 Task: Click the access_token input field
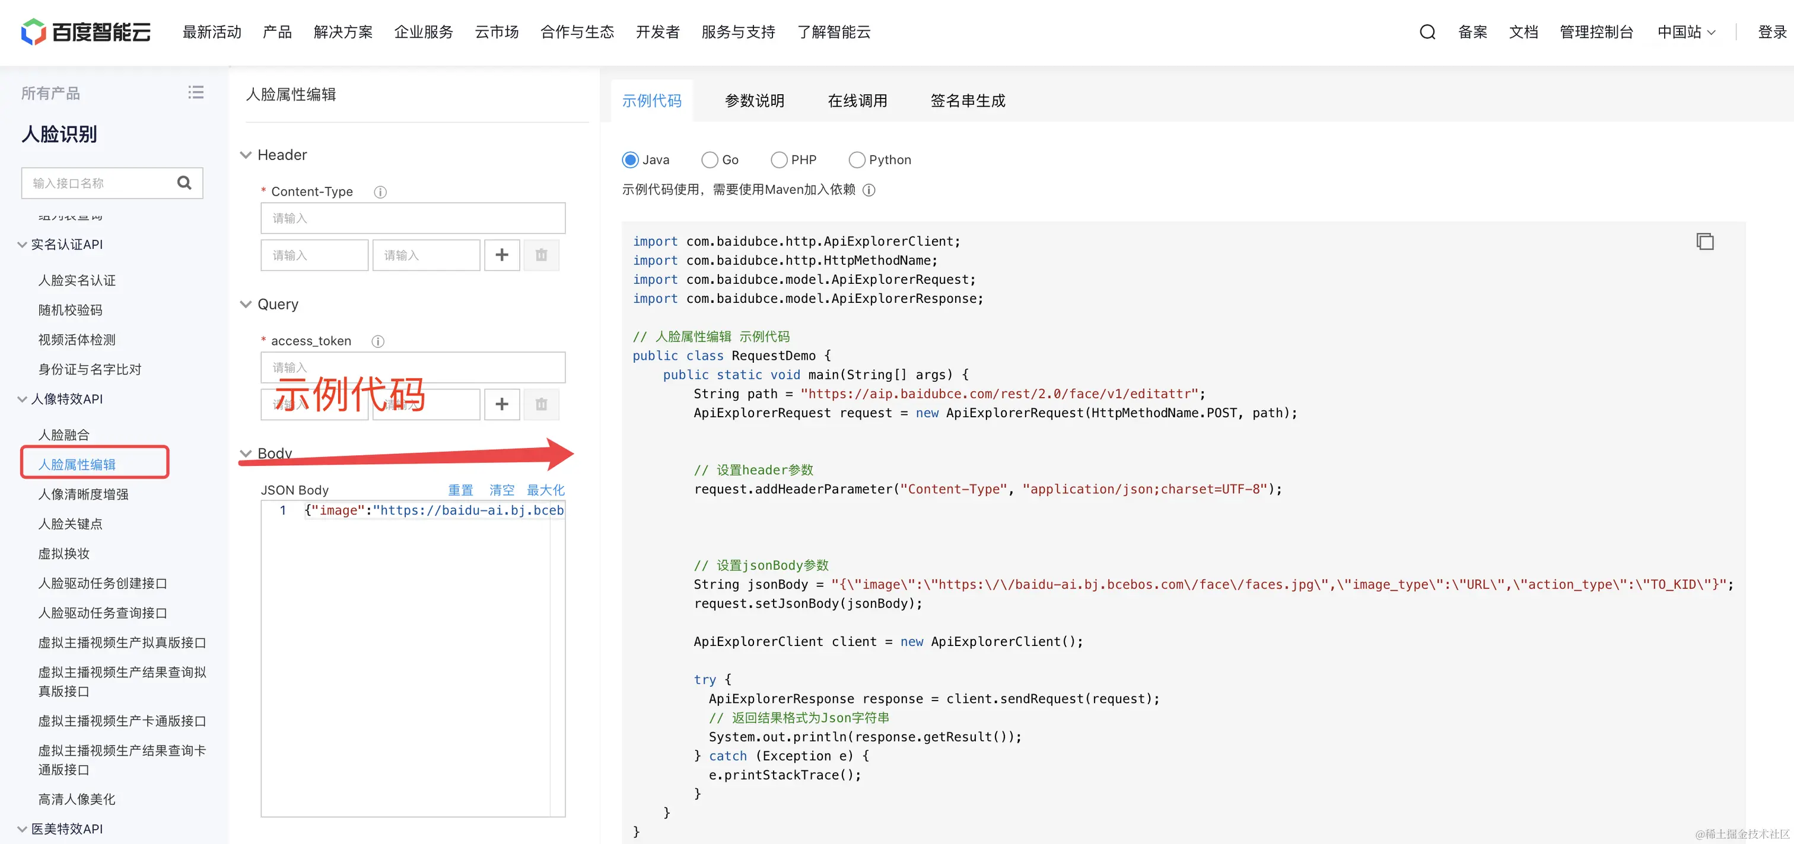coord(412,367)
